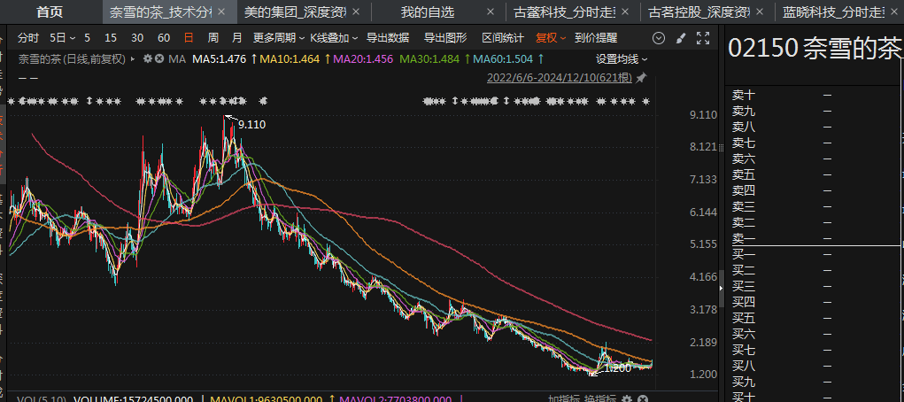Screen dimensions: 904x402
Task: Close the 美的集团_深度资料 tab
Action: coord(356,12)
